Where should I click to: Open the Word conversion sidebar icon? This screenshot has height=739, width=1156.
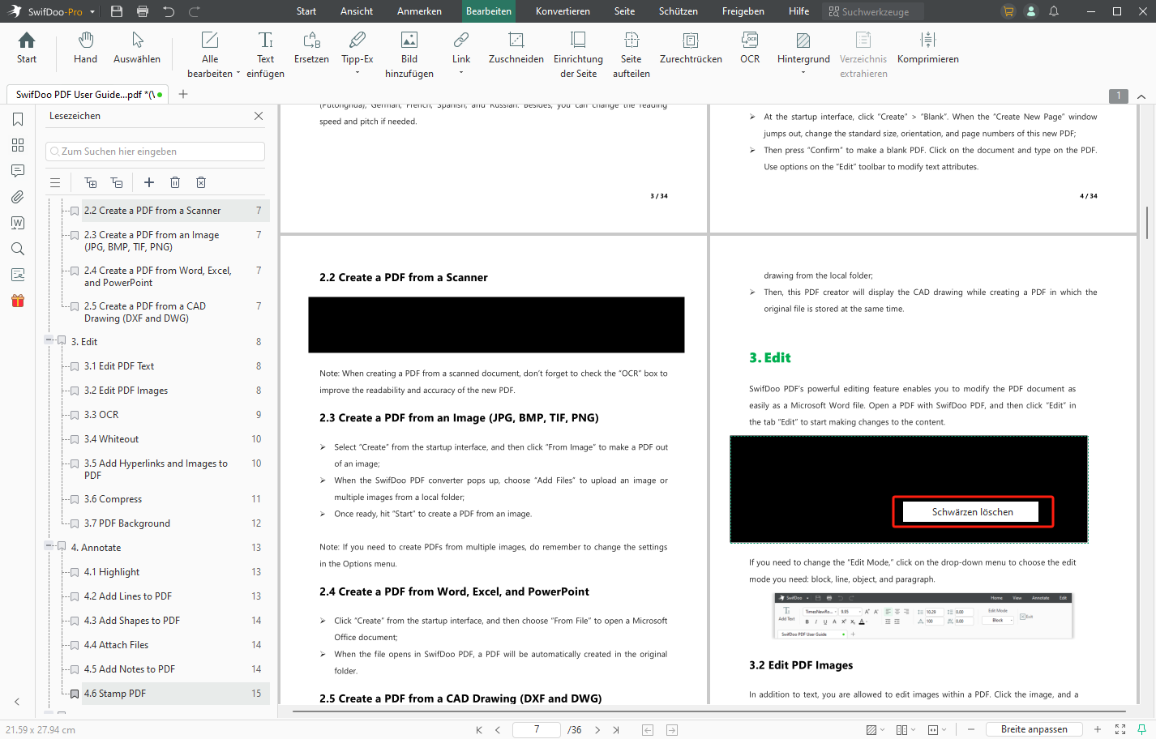click(x=18, y=223)
